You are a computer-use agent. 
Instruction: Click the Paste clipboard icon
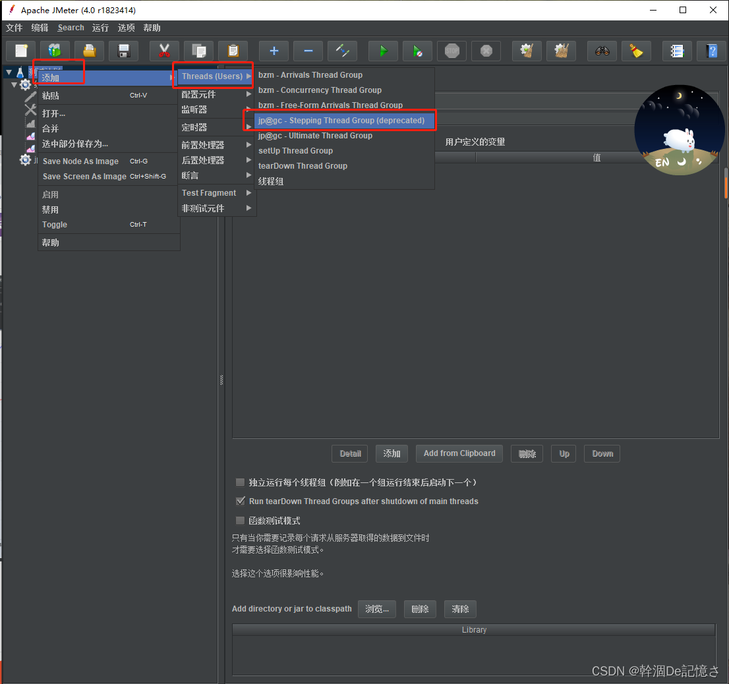click(x=233, y=51)
